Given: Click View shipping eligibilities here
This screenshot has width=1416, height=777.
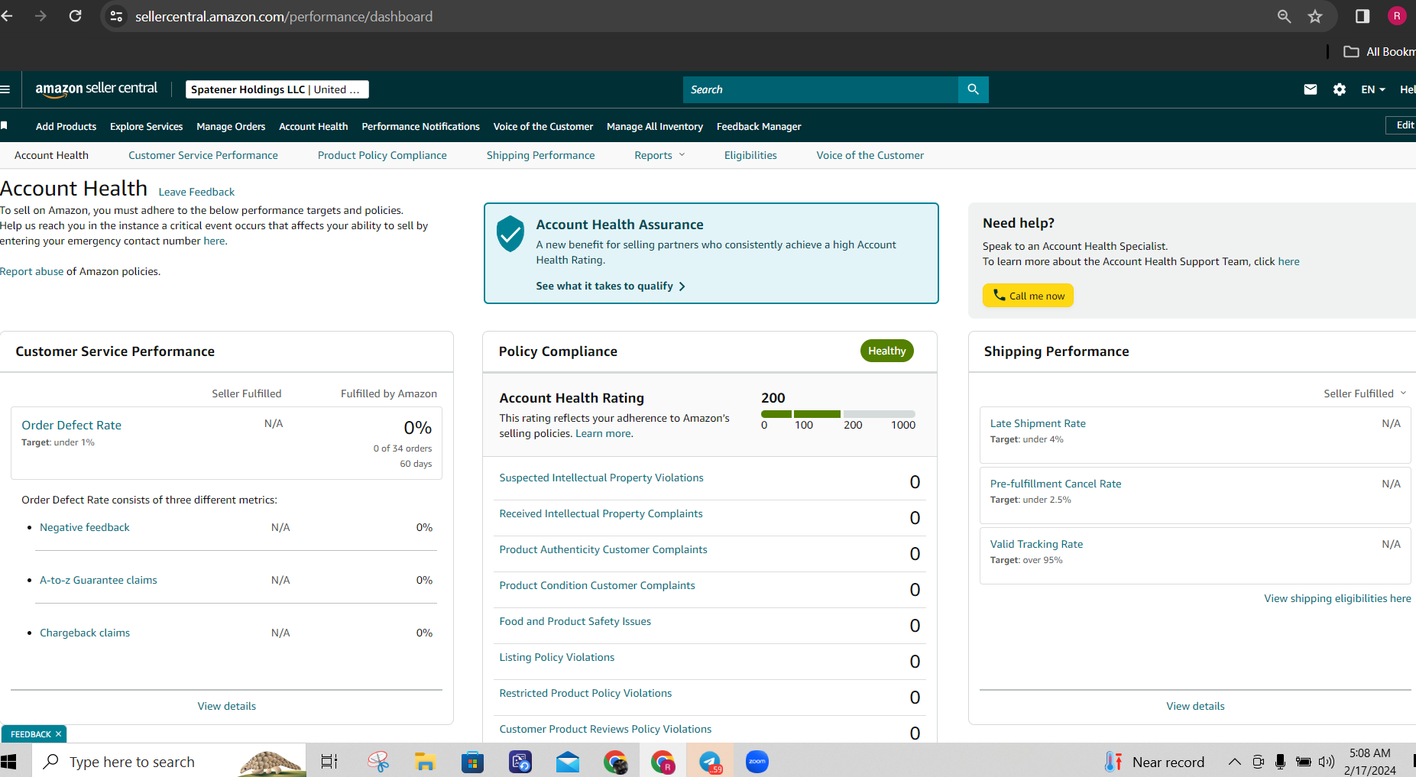Looking at the screenshot, I should point(1337,598).
